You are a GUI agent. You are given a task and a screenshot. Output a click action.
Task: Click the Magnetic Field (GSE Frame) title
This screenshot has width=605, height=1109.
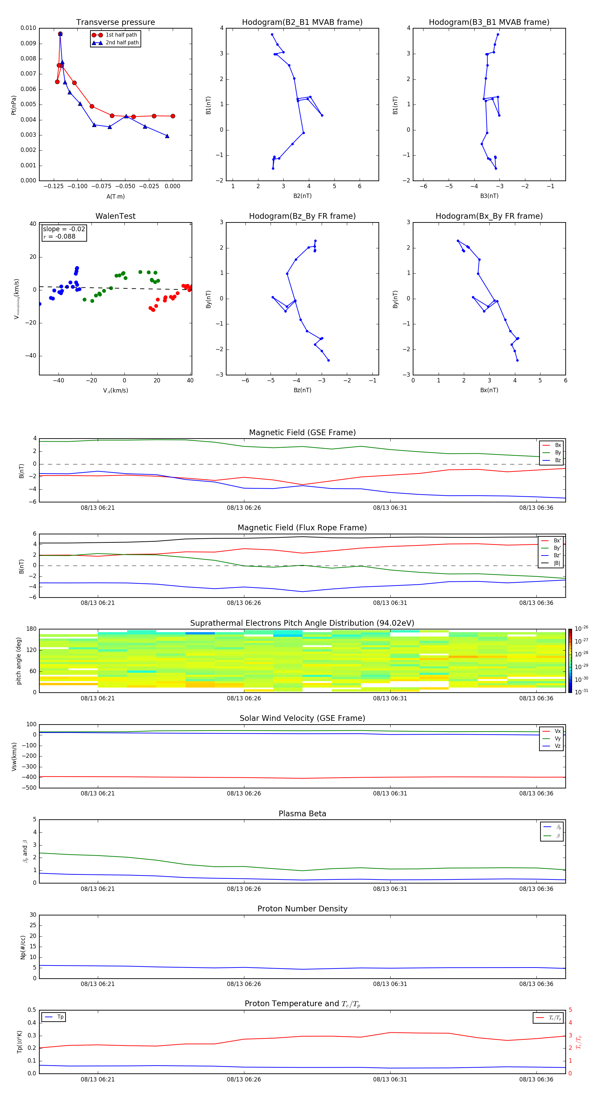(x=302, y=433)
